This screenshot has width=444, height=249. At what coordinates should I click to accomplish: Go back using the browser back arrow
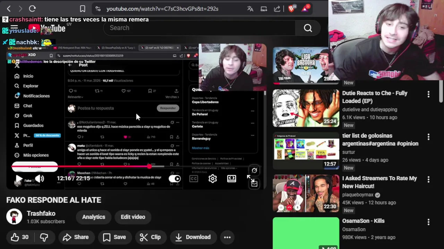(x=9, y=9)
